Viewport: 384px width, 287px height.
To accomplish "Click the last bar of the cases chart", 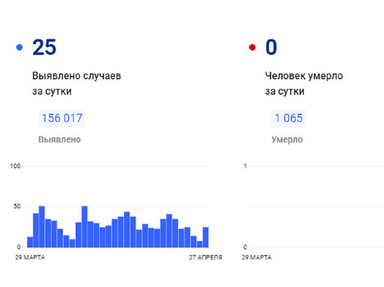I will tap(206, 237).
